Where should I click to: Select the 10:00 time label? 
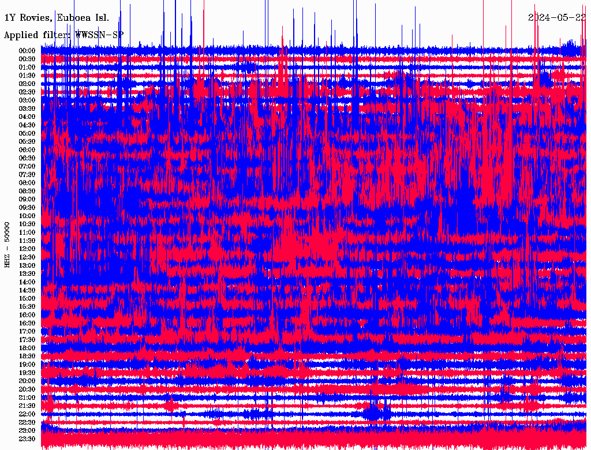(27, 216)
